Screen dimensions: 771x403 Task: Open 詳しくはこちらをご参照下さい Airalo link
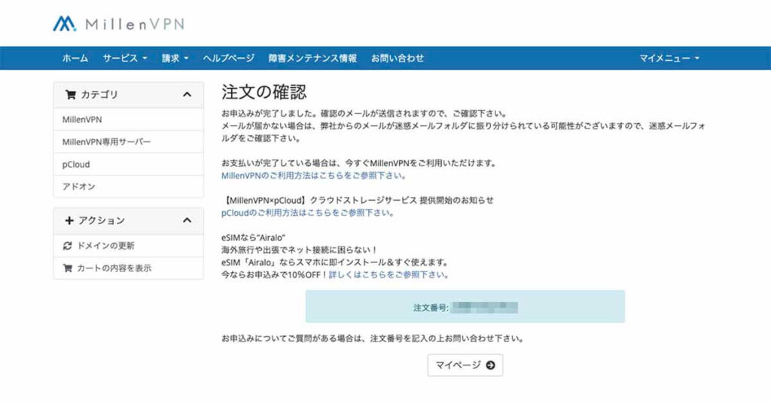pyautogui.click(x=389, y=274)
